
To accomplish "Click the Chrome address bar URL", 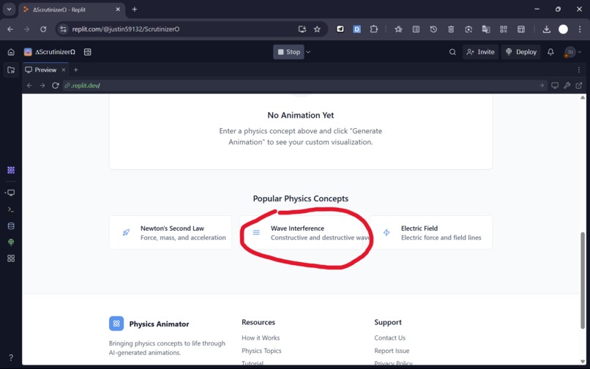I will [x=126, y=29].
